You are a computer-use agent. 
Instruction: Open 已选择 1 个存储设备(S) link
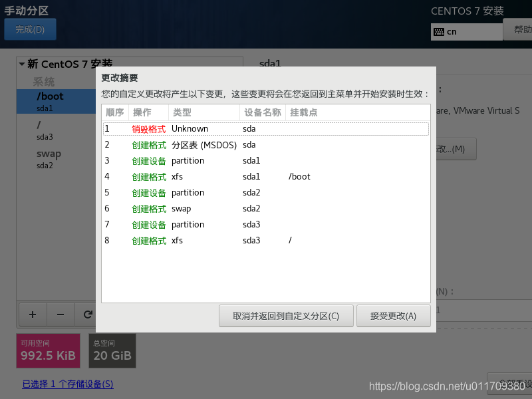pos(68,384)
